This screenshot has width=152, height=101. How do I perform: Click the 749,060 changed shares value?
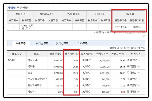point(106,79)
